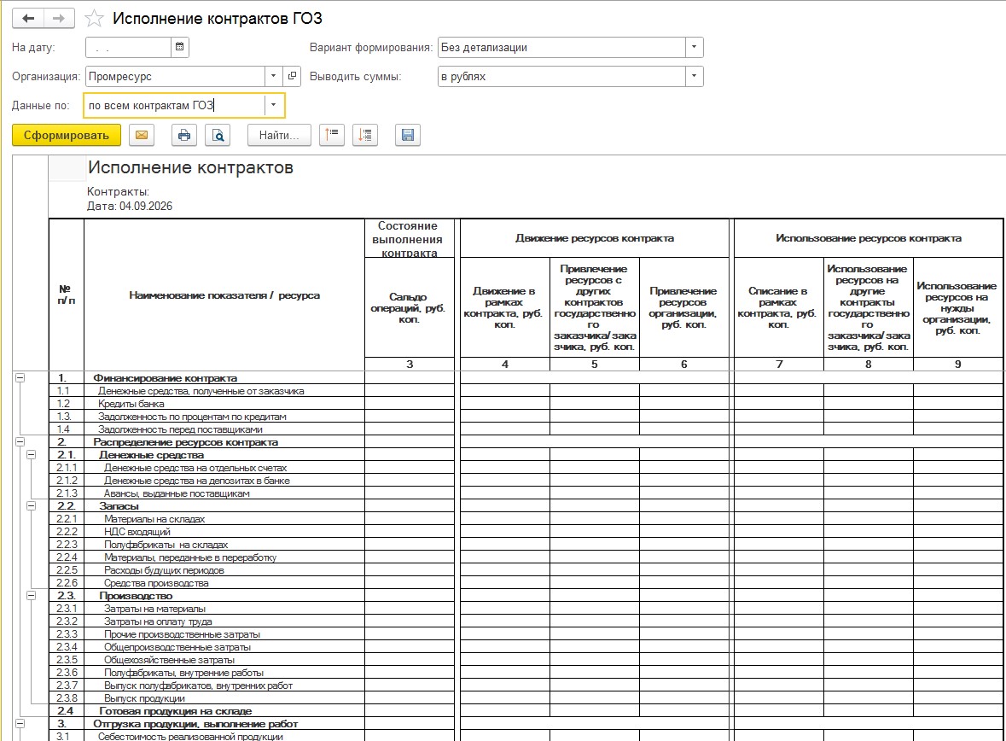The image size is (1006, 741).
Task: Collapse the Производство section 2.3
Action: click(31, 596)
